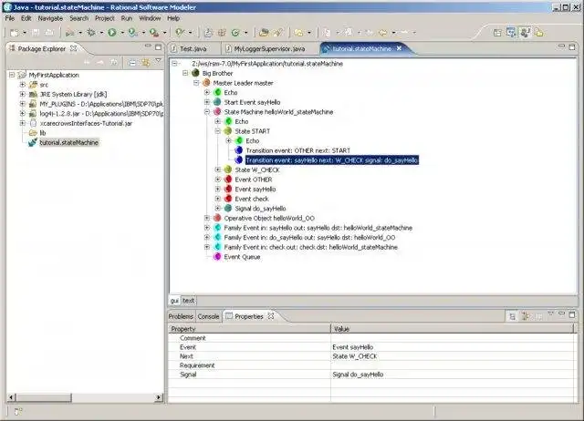This screenshot has width=584, height=421.
Task: Open the File menu
Action: (x=10, y=18)
